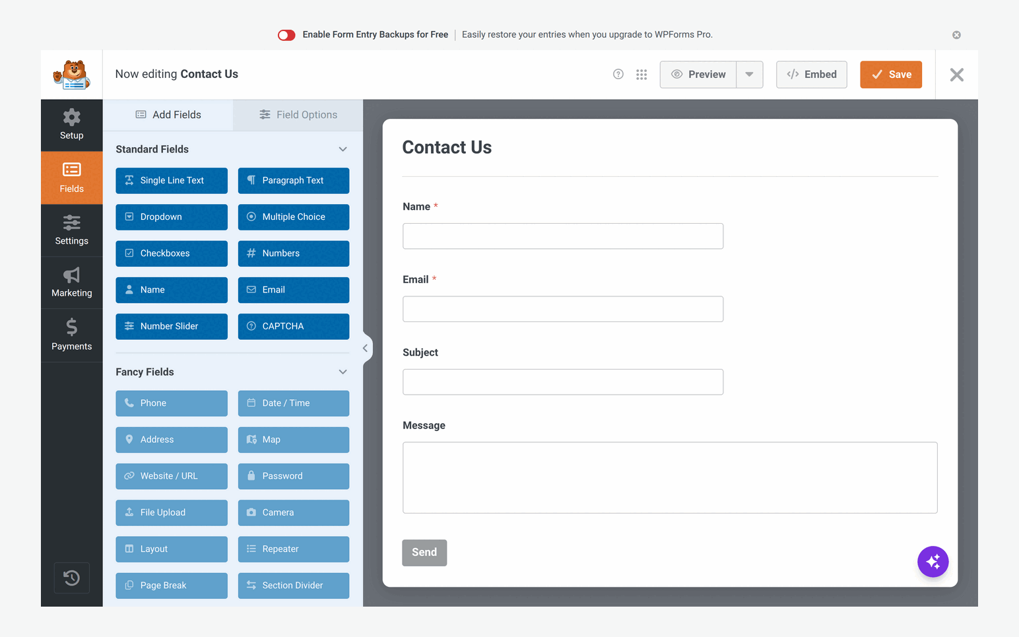The width and height of the screenshot is (1019, 637).
Task: Save the form
Action: click(x=891, y=75)
